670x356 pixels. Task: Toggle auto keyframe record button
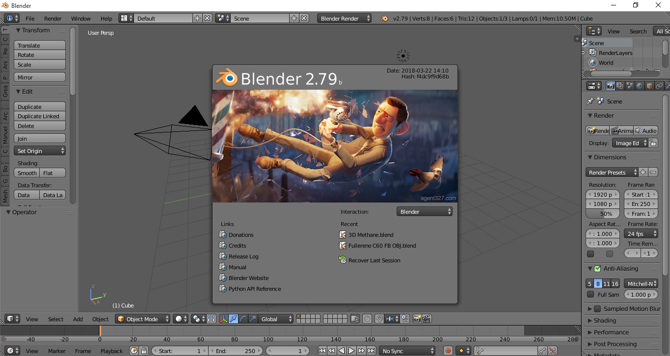pyautogui.click(x=448, y=351)
